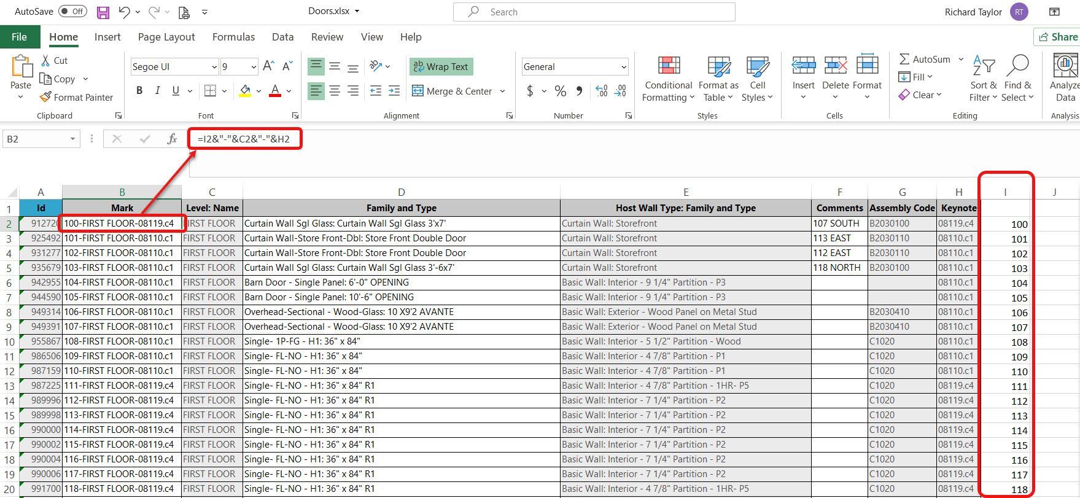
Task: Click Richard Taylor account avatar
Action: click(1019, 12)
